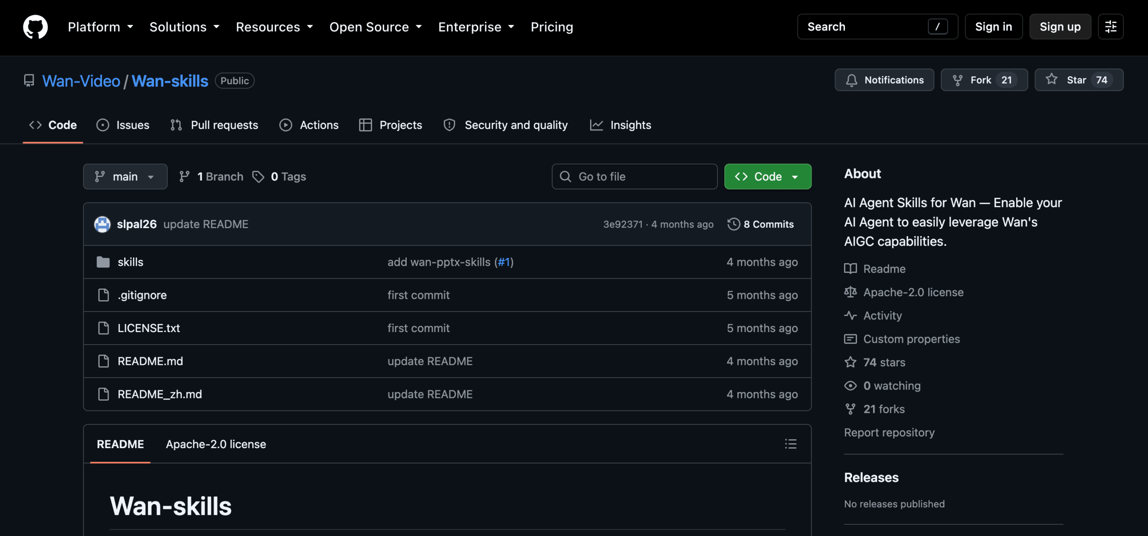Image resolution: width=1148 pixels, height=536 pixels.
Task: Open the Pull requests tab
Action: tap(214, 125)
